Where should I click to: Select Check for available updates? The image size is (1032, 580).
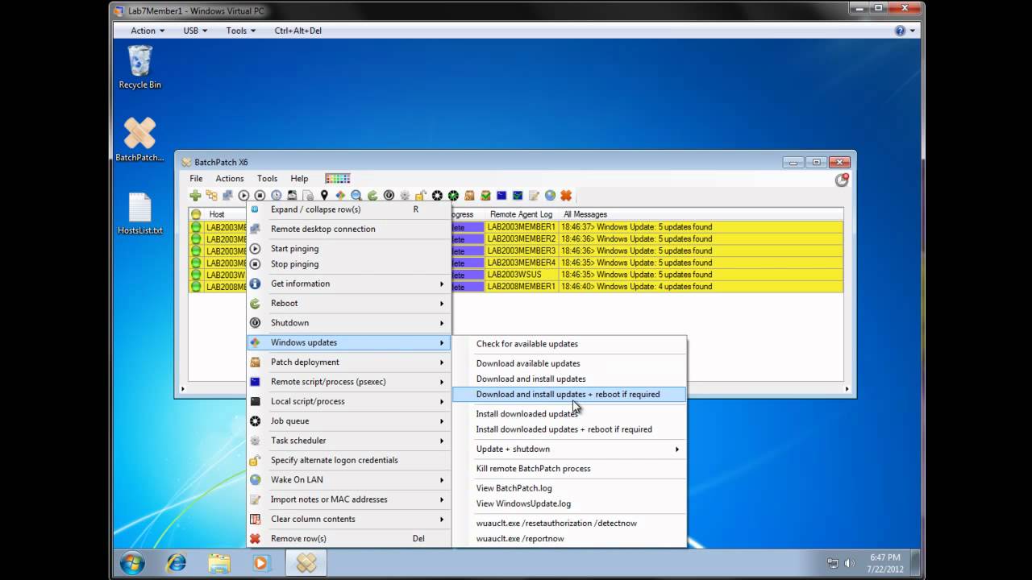click(569, 344)
